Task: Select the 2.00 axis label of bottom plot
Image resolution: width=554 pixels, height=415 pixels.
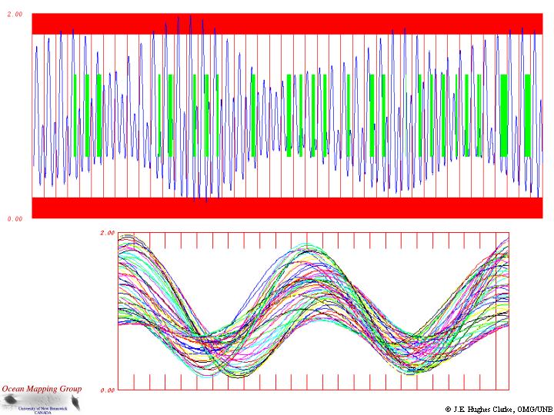Action: click(x=107, y=232)
